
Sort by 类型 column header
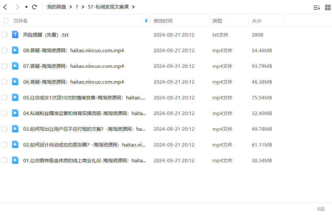click(x=217, y=21)
